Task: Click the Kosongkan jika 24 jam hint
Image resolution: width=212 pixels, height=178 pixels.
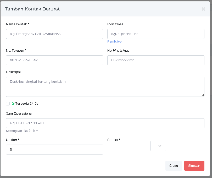Action: (22, 131)
